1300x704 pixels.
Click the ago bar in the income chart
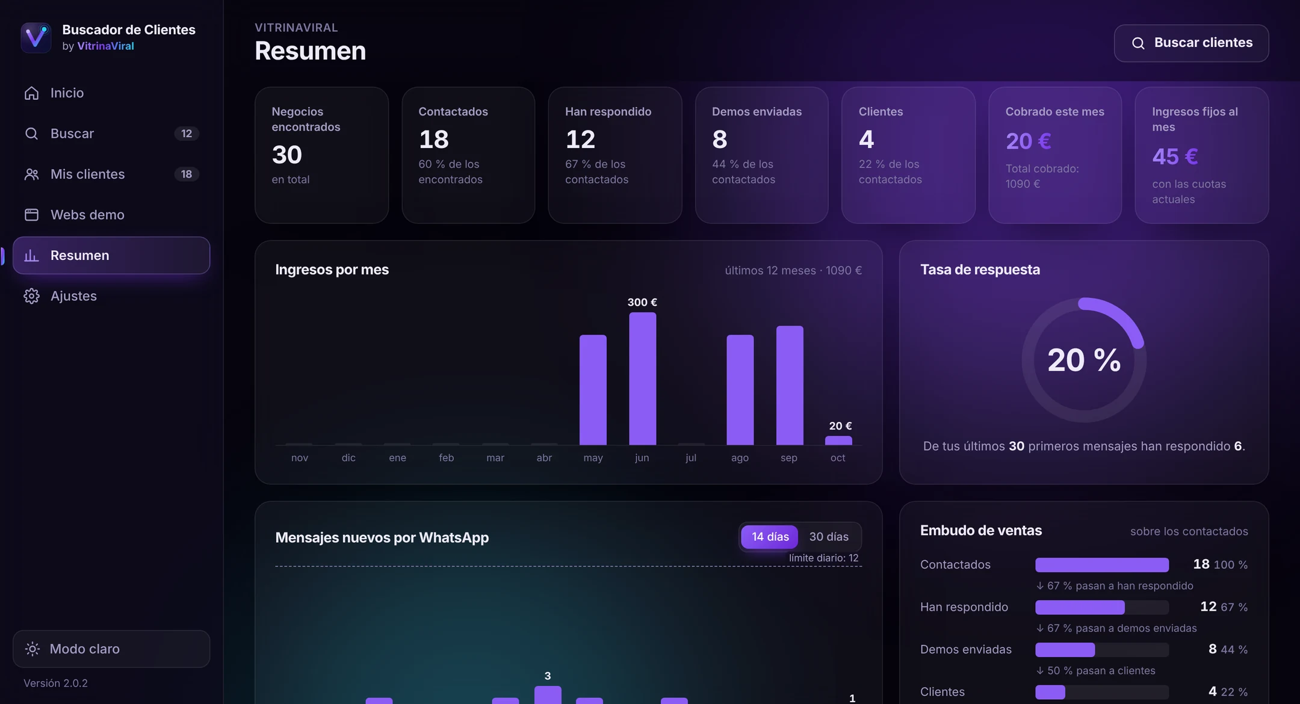coord(740,390)
